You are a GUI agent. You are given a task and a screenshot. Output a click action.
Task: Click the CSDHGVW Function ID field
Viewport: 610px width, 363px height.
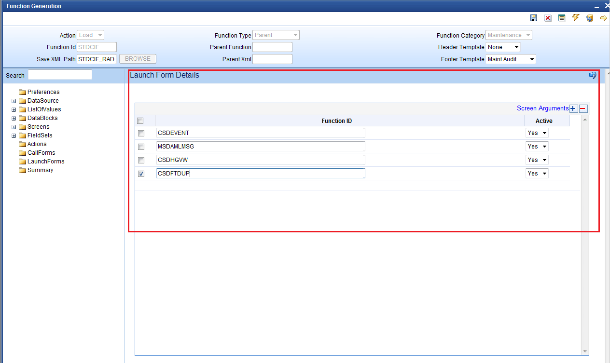261,160
